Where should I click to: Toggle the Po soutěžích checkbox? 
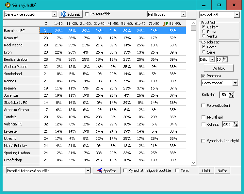point(87,14)
